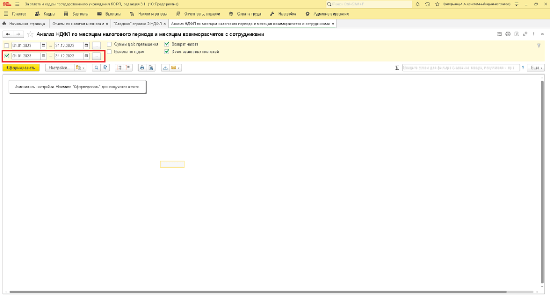Click the notifications bell icon

point(418,4)
